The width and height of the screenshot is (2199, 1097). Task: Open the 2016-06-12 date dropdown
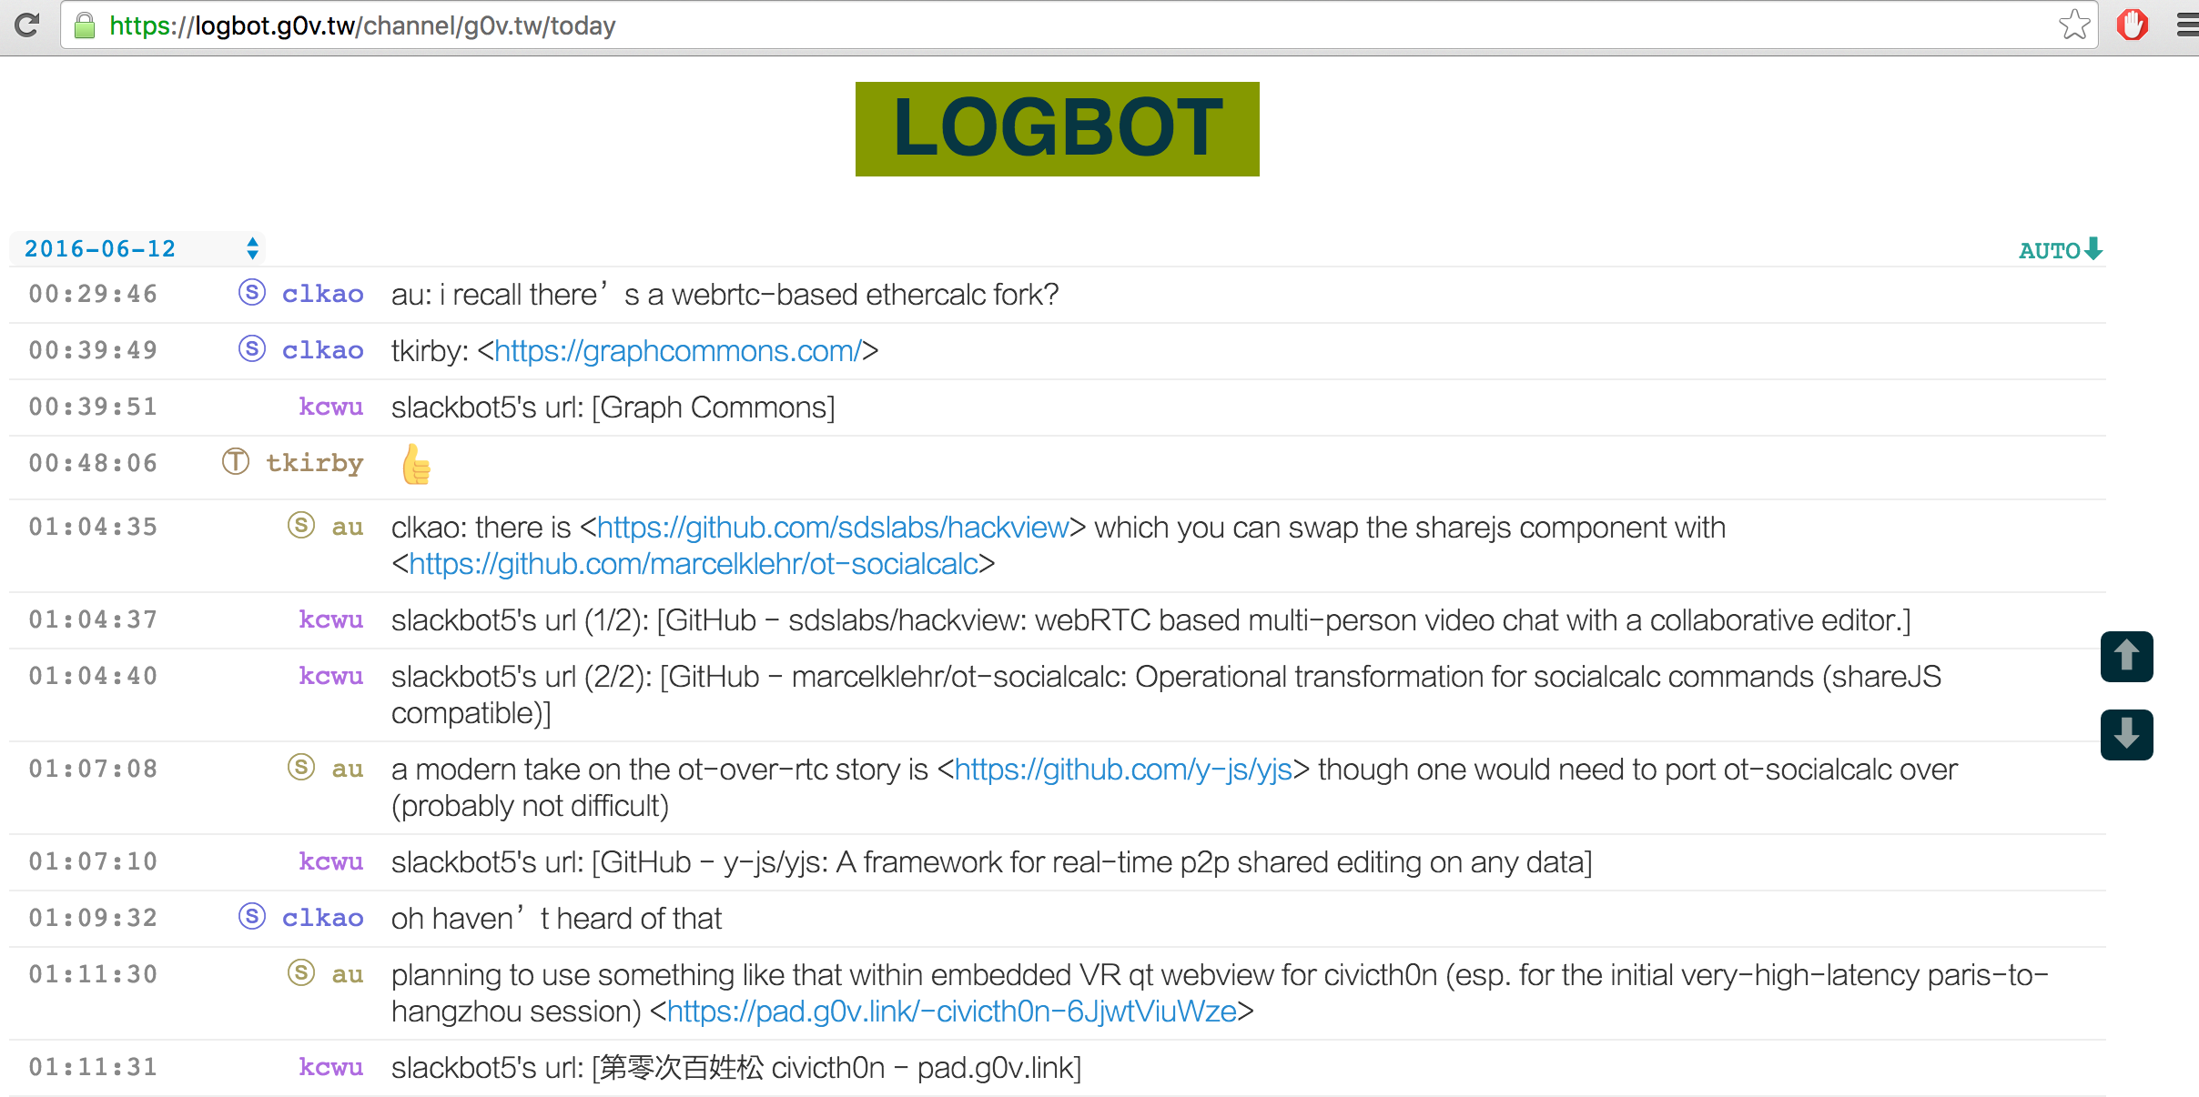(x=100, y=248)
